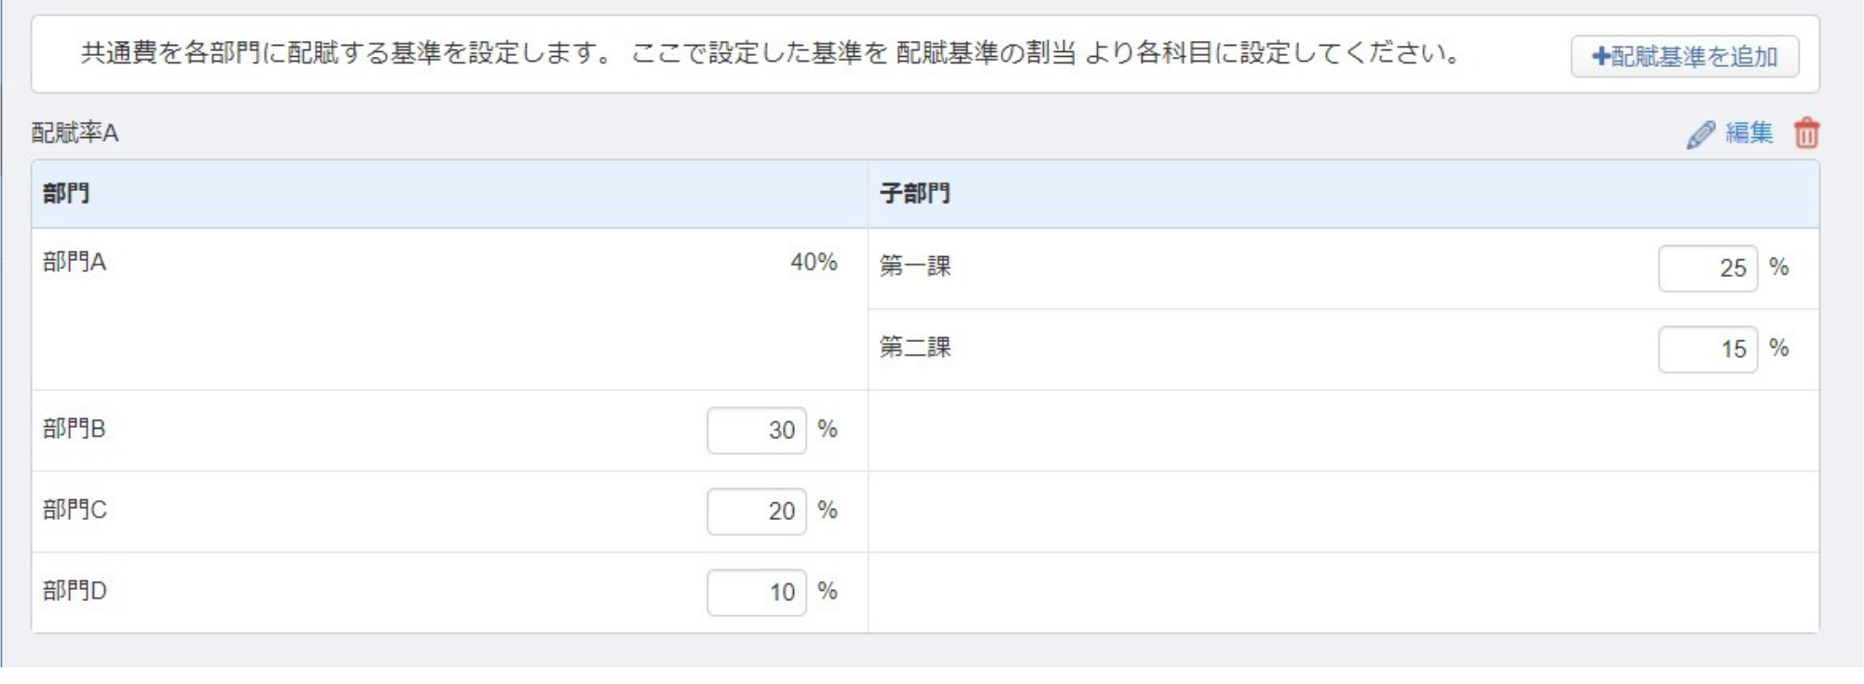Click the 第一課 sub-department label
Viewport: 1864px width, 684px height.
click(914, 267)
